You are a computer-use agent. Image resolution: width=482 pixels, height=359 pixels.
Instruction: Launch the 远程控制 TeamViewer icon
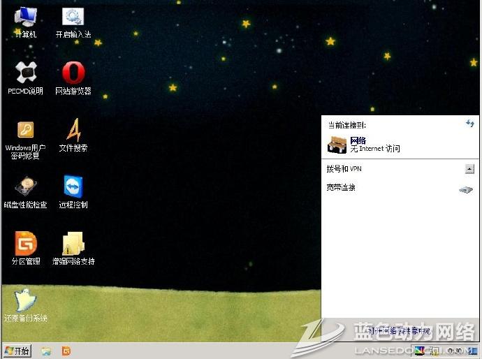point(73,192)
